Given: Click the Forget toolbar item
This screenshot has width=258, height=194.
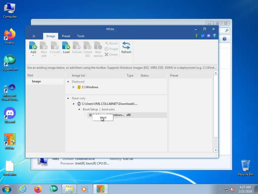Looking at the screenshot, I should tap(111, 49).
